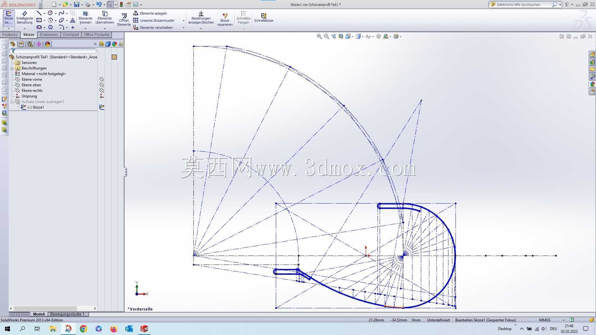
Task: Click Skizze reparieren tool
Action: tap(225, 20)
